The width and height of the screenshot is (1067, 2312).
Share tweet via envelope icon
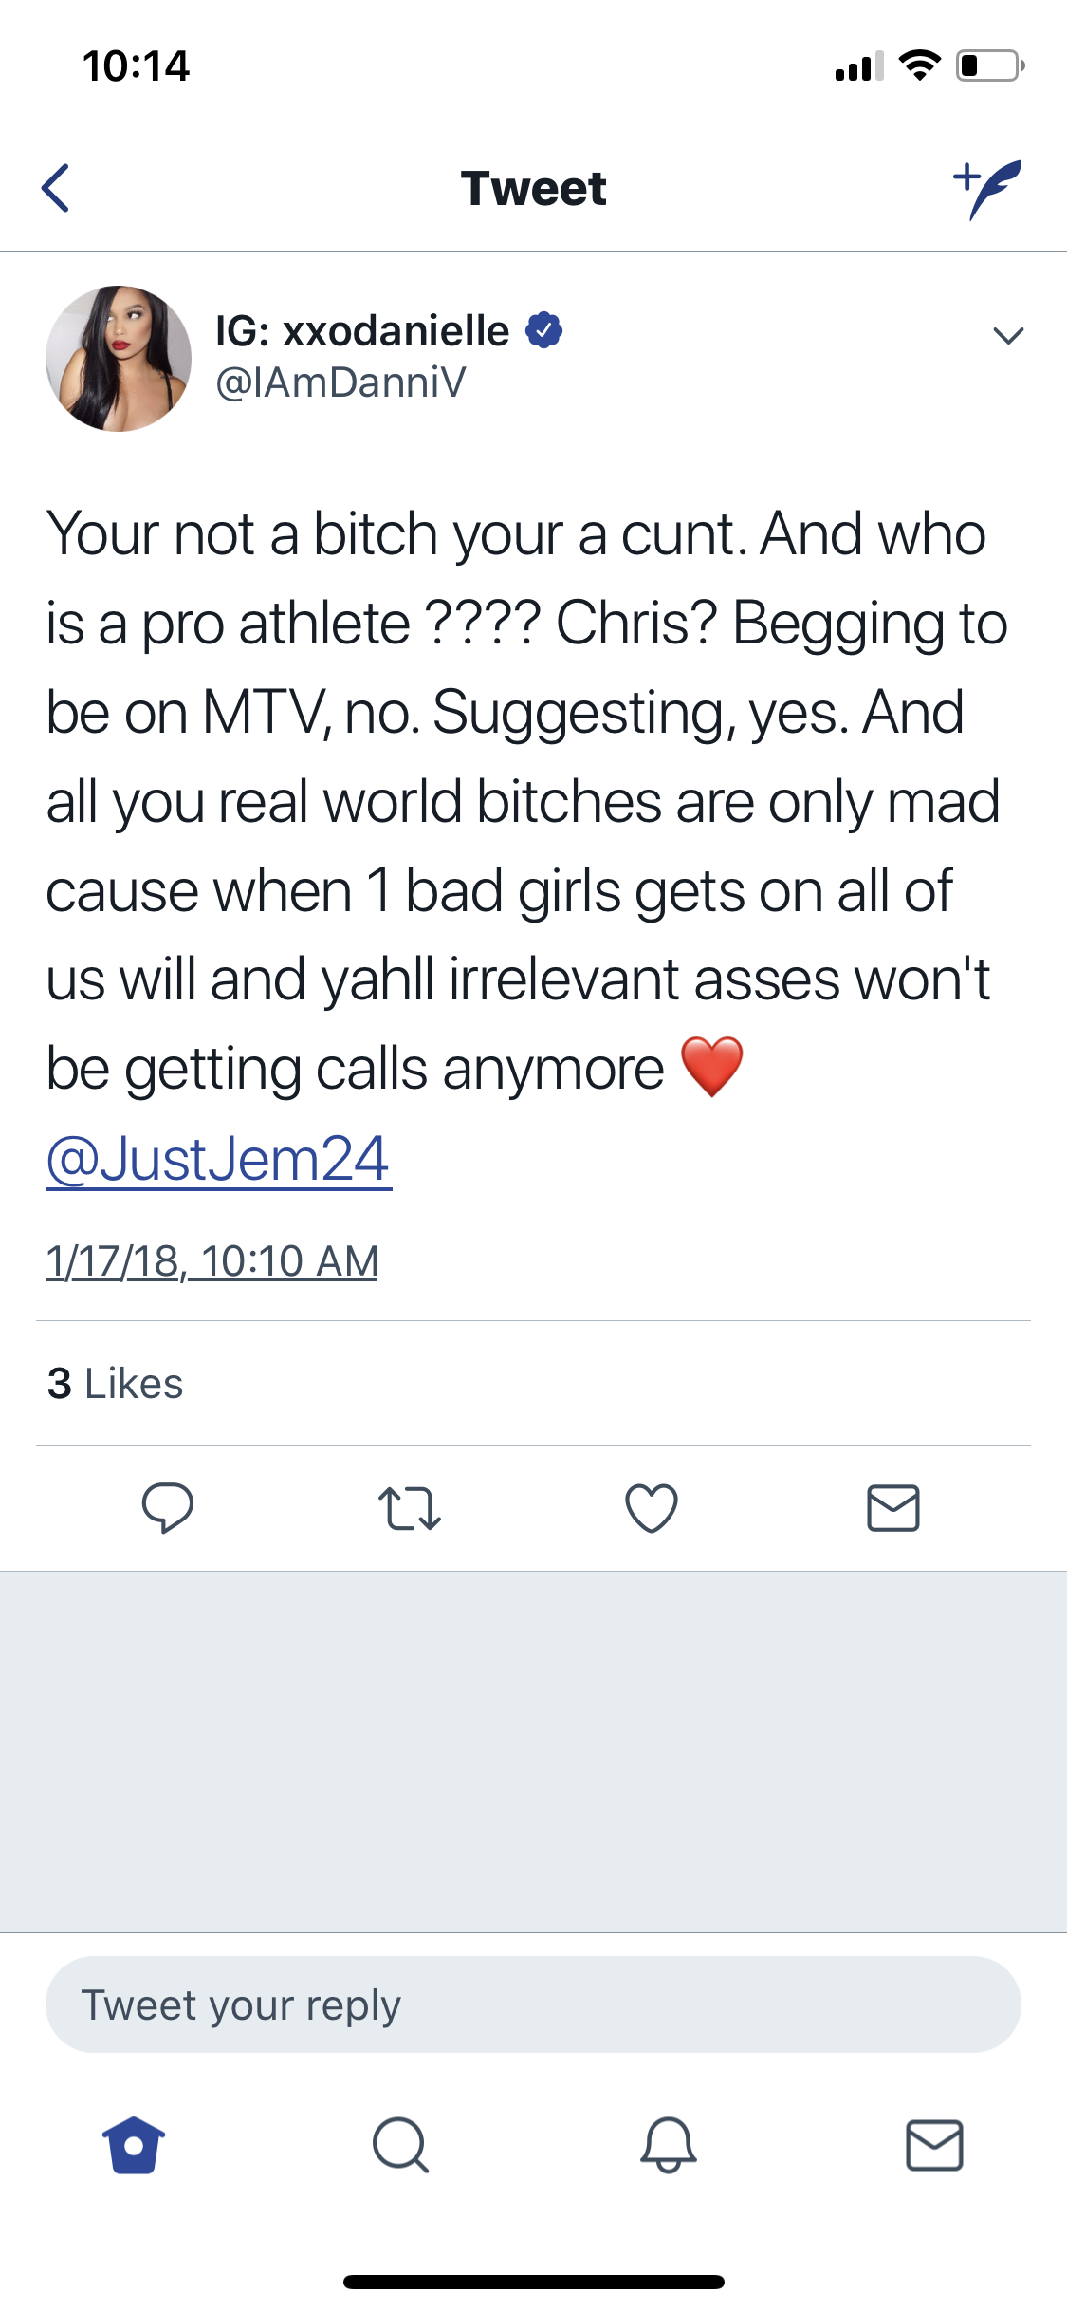click(x=893, y=1508)
